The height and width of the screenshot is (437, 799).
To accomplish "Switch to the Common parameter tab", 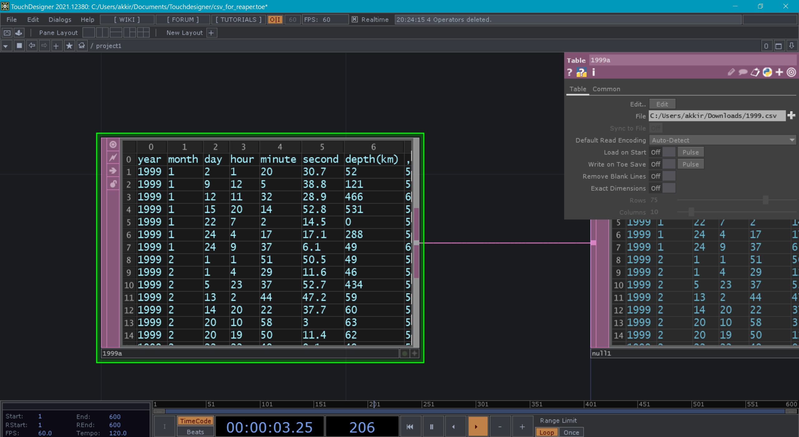I will click(x=606, y=89).
